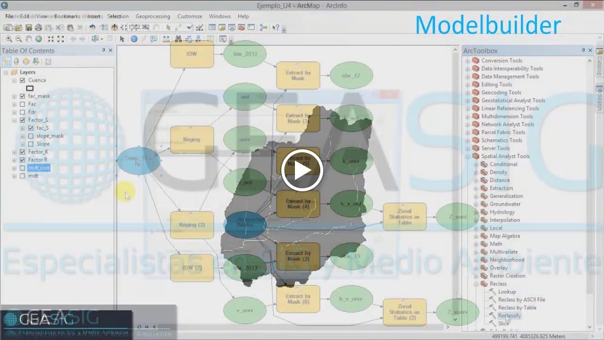Image resolution: width=604 pixels, height=340 pixels.
Task: Click the Paste clipboard icon
Action: pyautogui.click(x=70, y=27)
